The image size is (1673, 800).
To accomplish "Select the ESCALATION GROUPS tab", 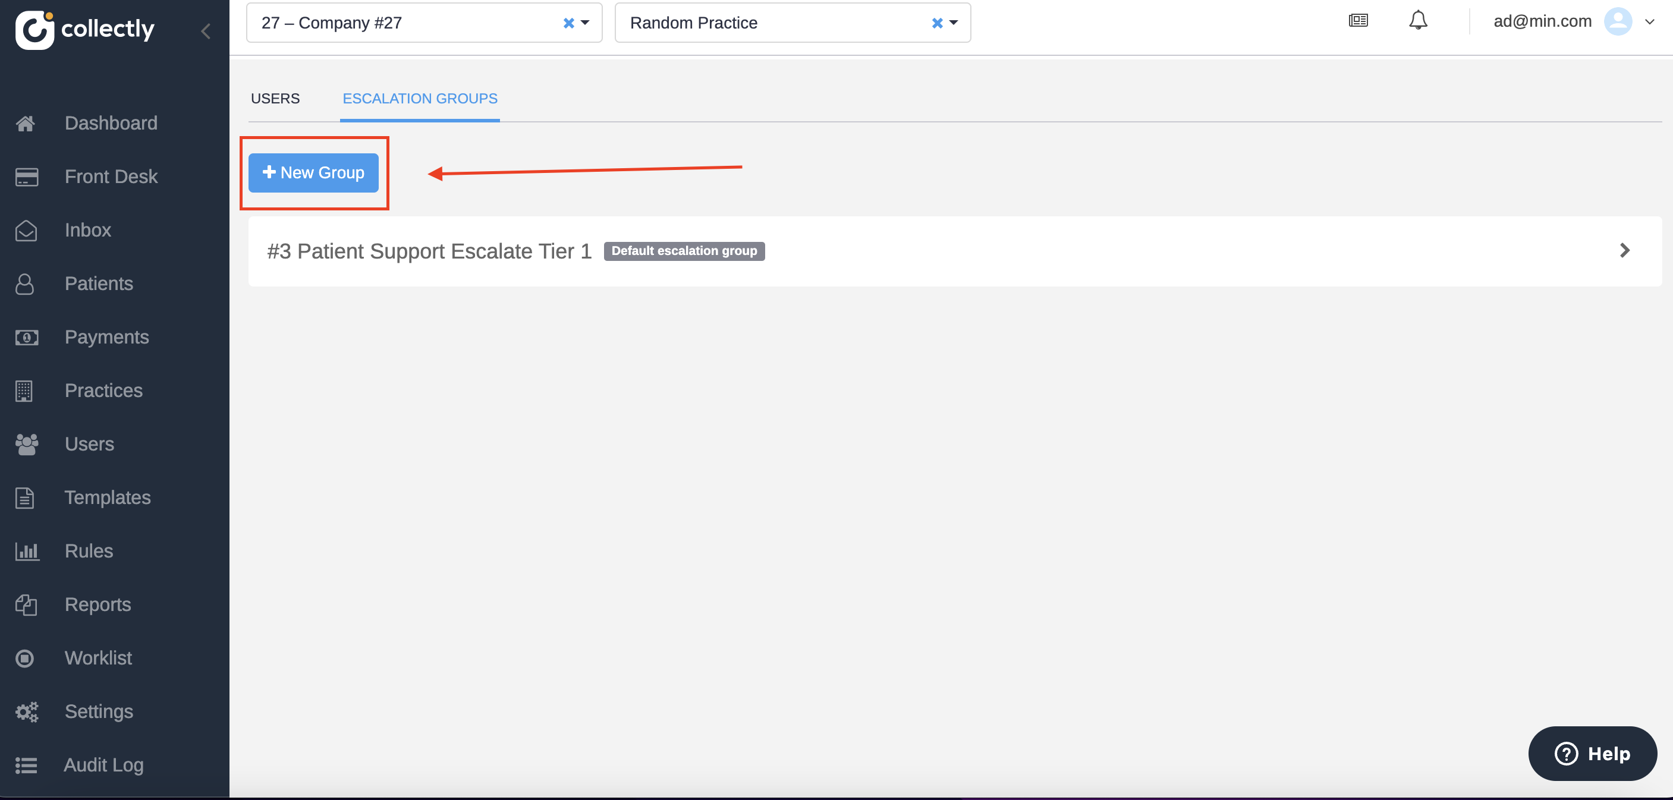I will [x=420, y=99].
